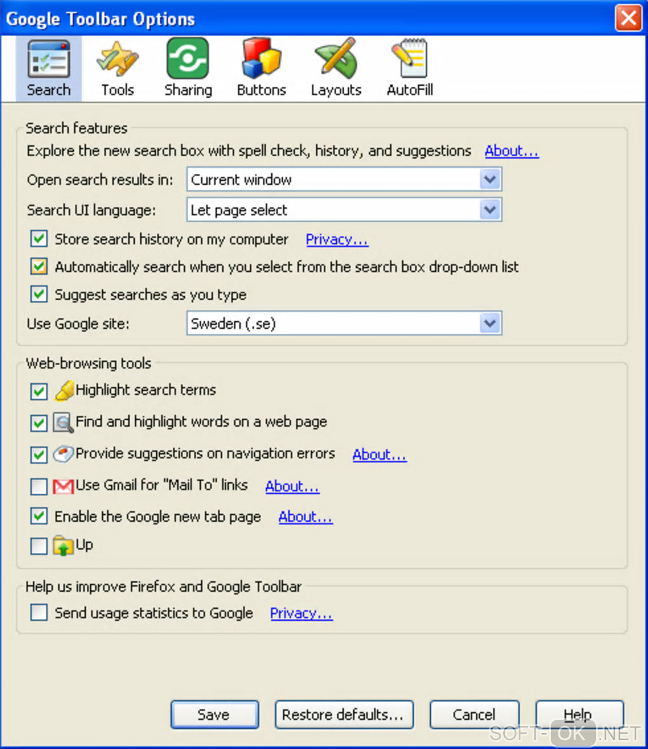Uncheck Store search history on my computer
This screenshot has width=648, height=749.
coord(39,239)
